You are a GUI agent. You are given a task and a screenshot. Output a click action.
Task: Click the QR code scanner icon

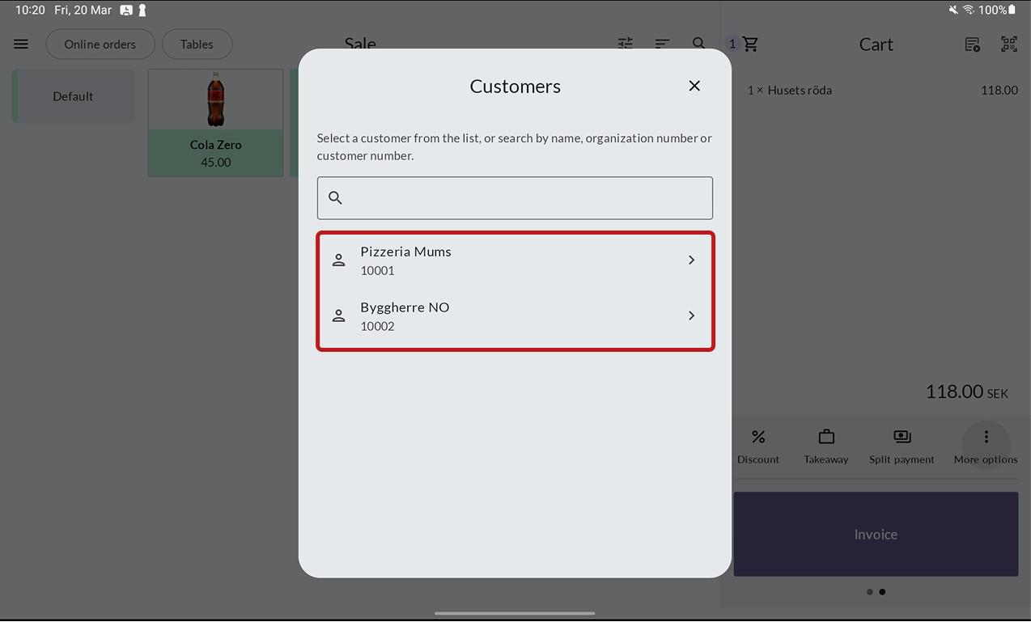pos(1008,44)
